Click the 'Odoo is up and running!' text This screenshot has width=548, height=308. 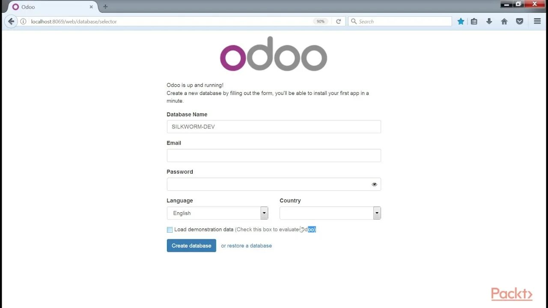[x=195, y=85]
